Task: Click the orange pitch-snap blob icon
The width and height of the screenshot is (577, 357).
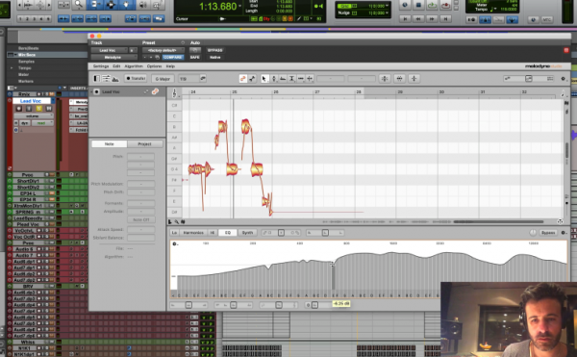Action: tap(243, 78)
